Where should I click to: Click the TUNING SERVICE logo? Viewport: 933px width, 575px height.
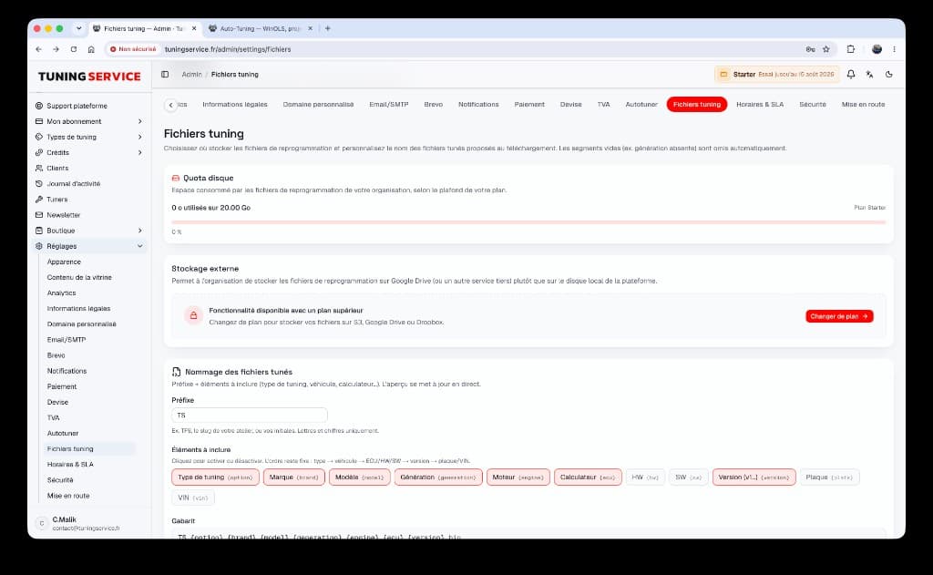89,77
